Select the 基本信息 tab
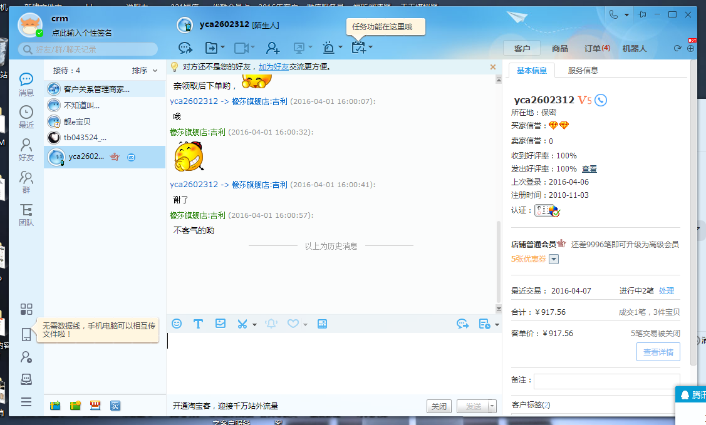706x425 pixels. click(532, 71)
